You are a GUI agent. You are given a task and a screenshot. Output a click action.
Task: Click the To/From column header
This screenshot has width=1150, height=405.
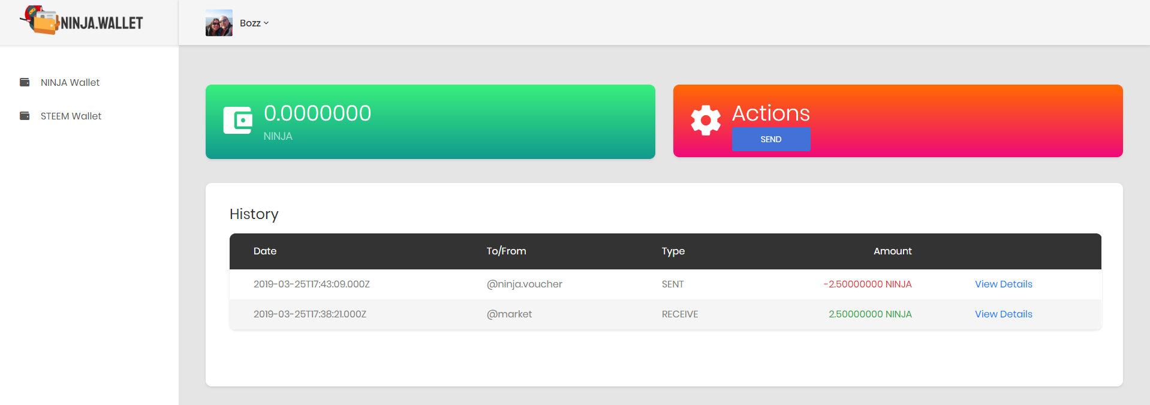506,251
